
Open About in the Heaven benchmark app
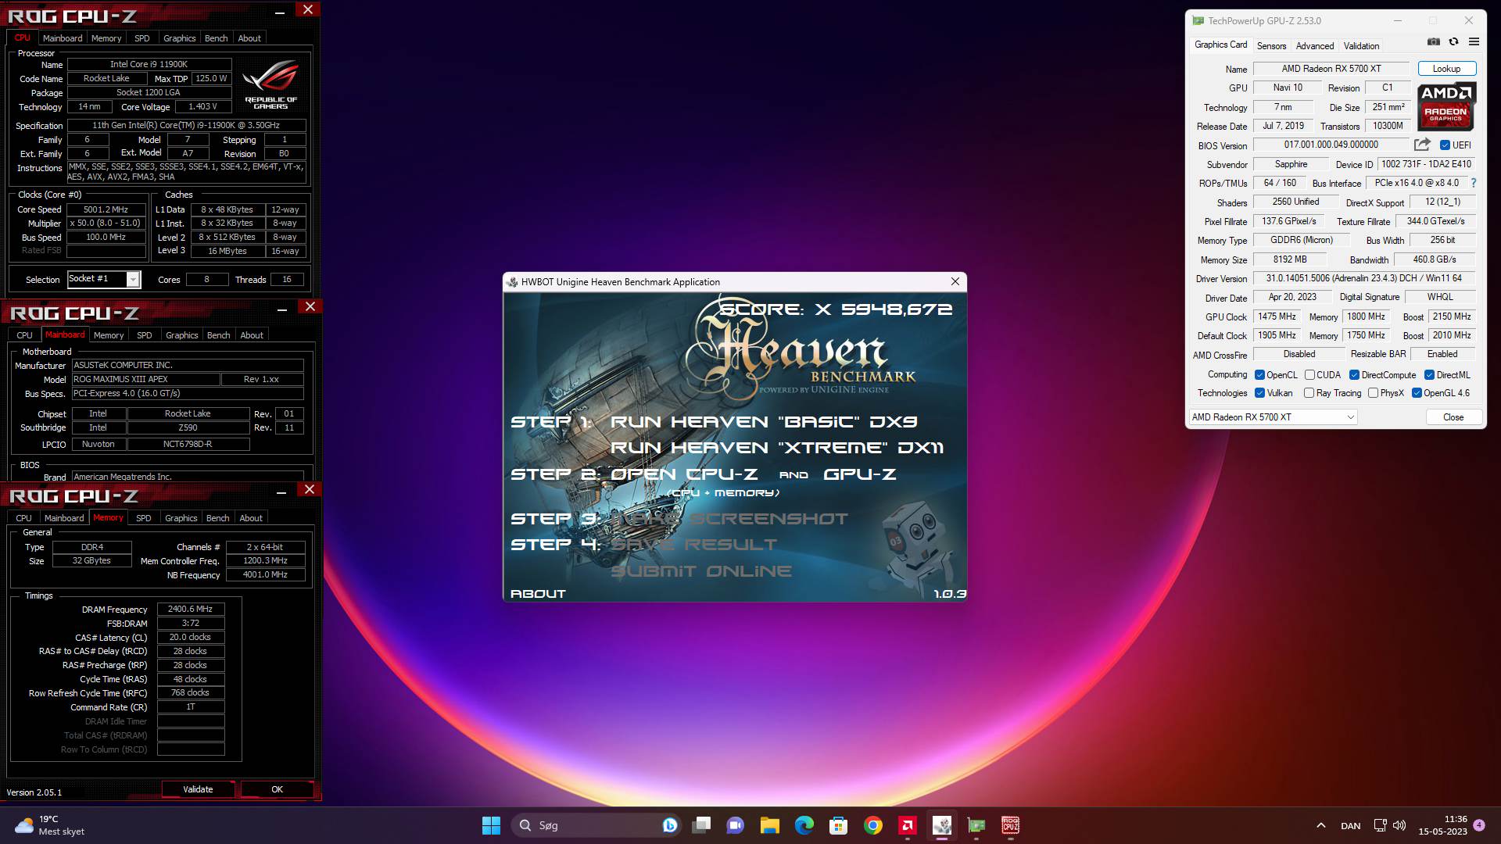tap(538, 594)
